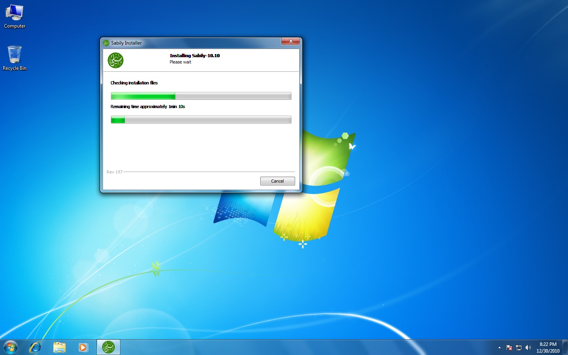Image resolution: width=568 pixels, height=355 pixels.
Task: Launch Internet Explorer from the taskbar
Action: point(35,347)
